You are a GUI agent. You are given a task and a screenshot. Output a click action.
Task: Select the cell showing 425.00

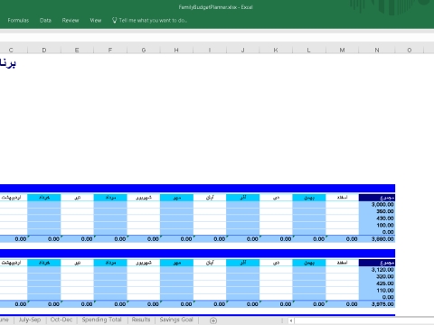(377, 283)
